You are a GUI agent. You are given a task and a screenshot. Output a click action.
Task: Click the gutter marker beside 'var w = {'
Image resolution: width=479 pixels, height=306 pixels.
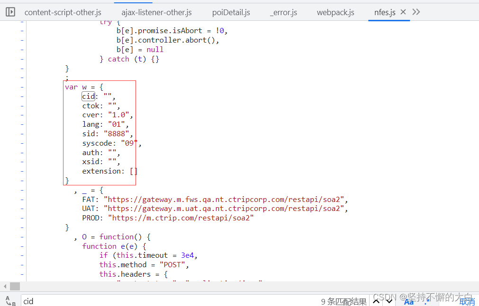click(x=22, y=87)
